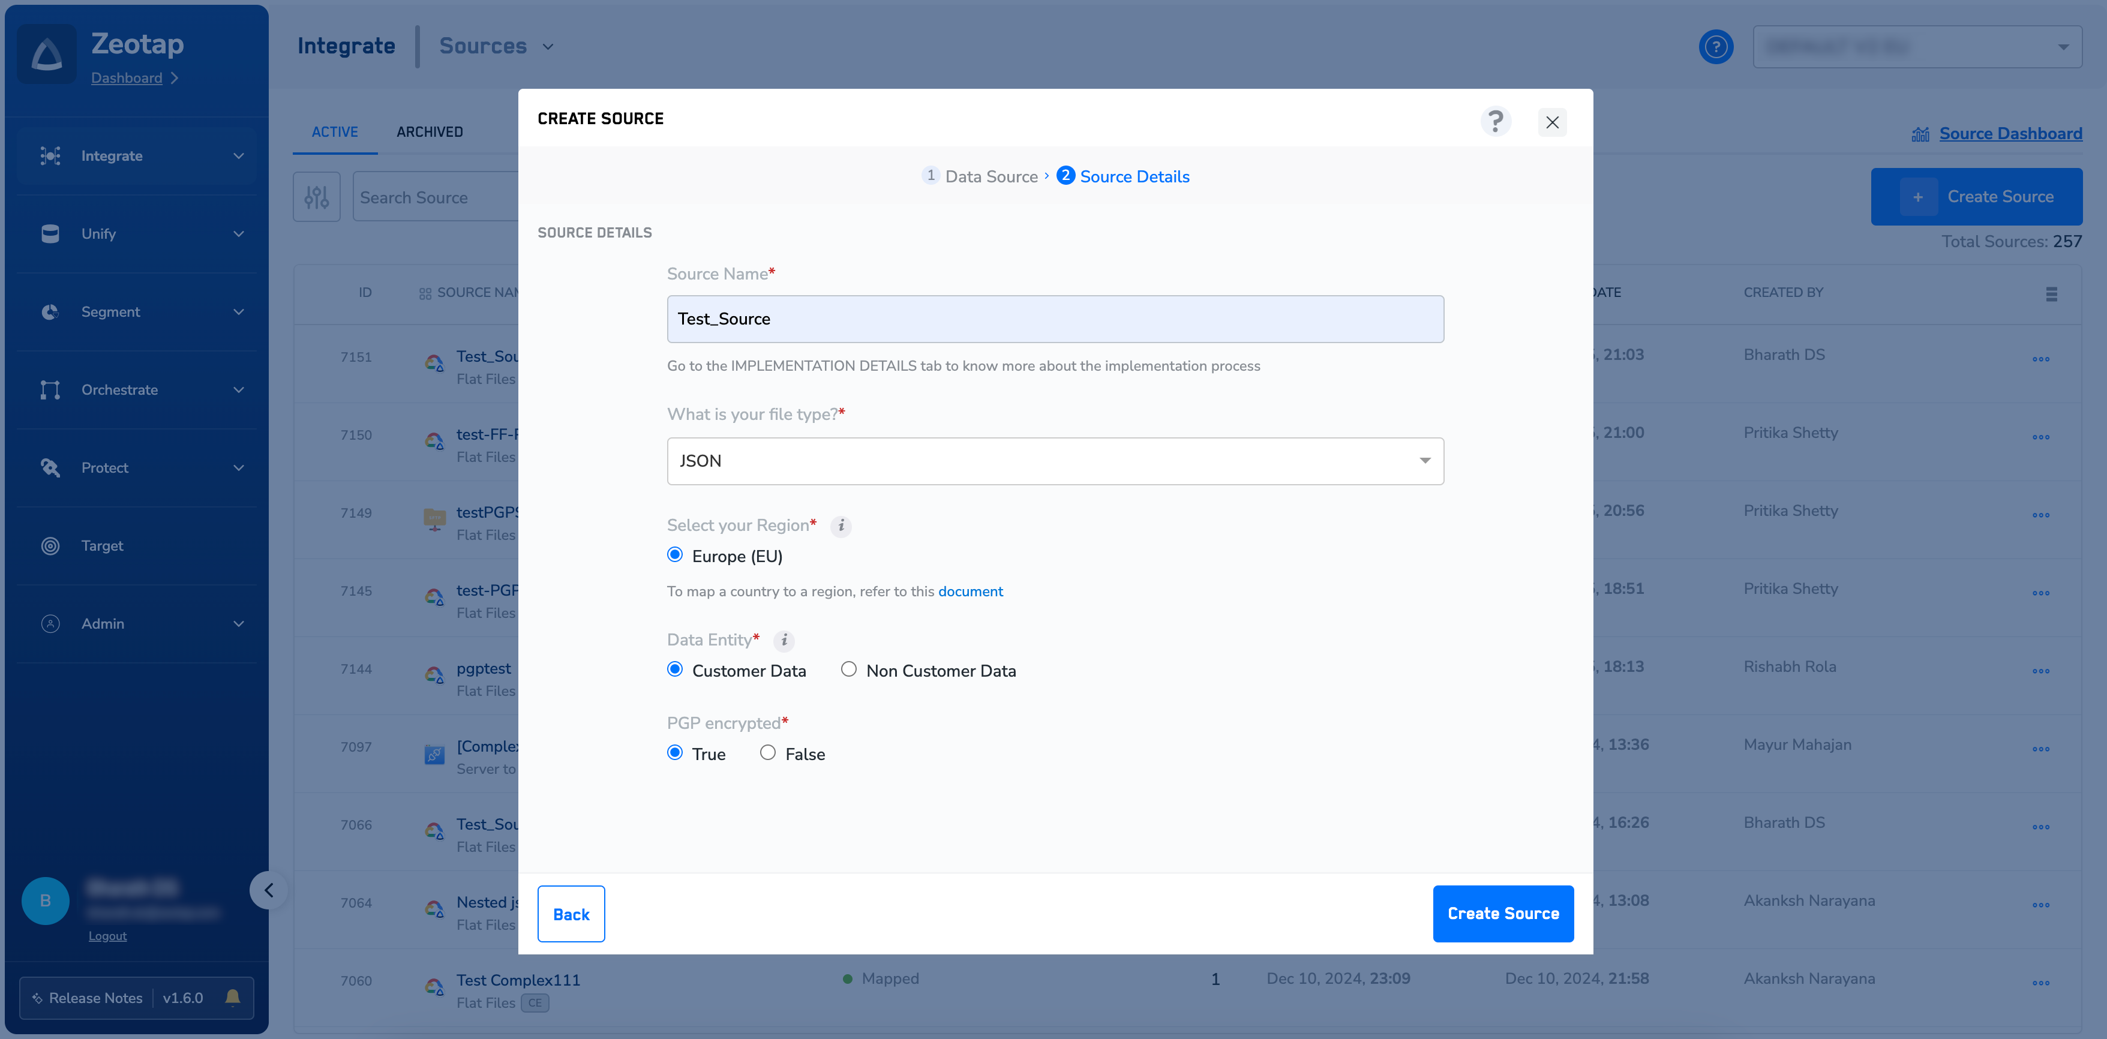
Task: Open the file type JSON dropdown
Action: tap(1055, 461)
